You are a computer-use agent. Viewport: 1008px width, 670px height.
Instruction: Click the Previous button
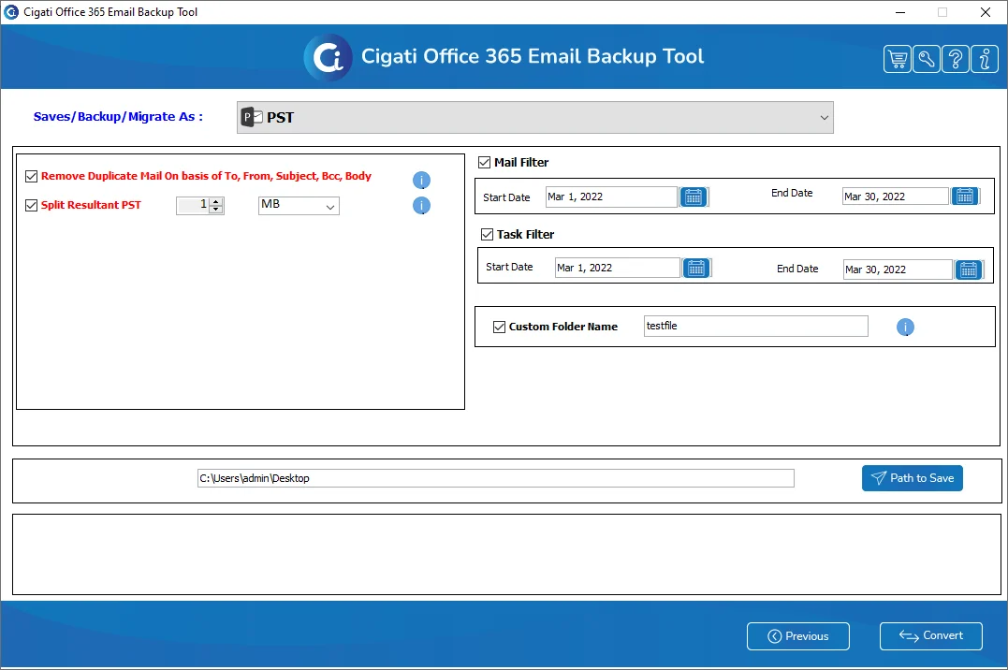pyautogui.click(x=797, y=636)
